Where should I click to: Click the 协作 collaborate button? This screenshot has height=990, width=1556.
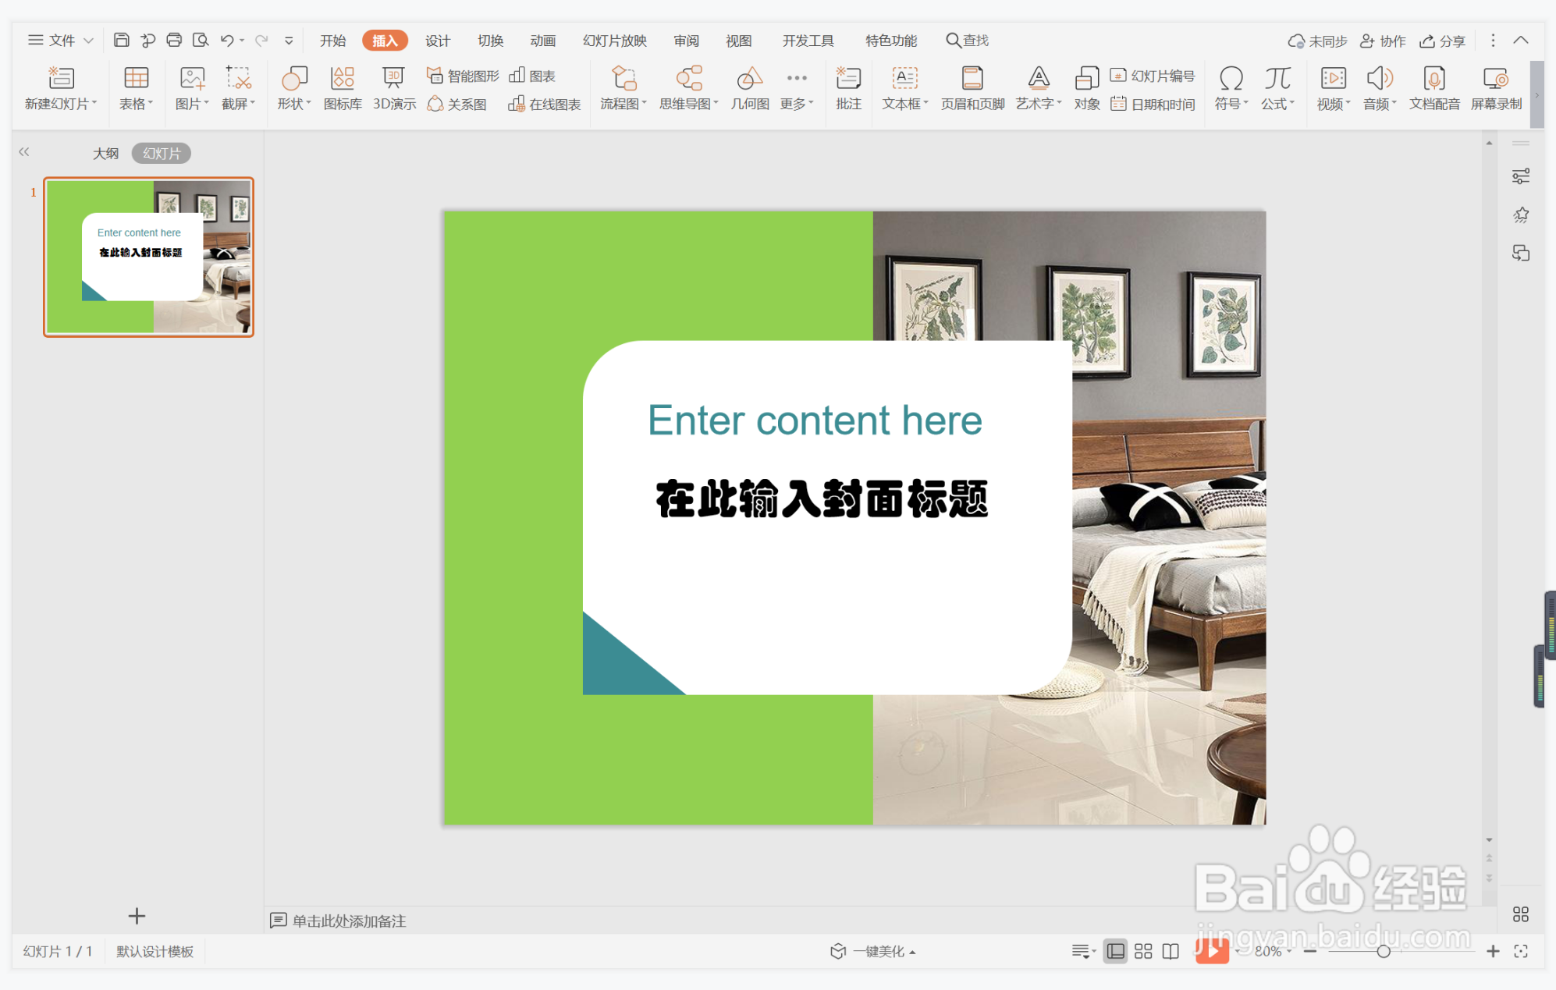click(1383, 41)
